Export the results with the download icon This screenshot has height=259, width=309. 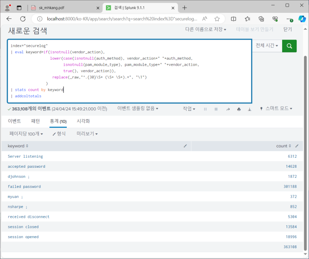pos(249,109)
